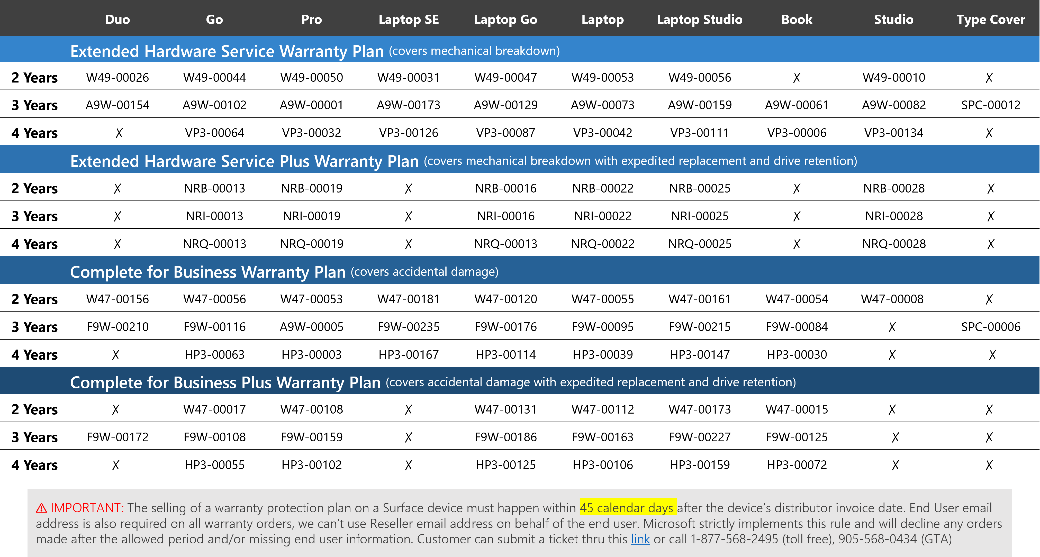Select part number VP3-00064
This screenshot has height=557, width=1040.
(214, 133)
